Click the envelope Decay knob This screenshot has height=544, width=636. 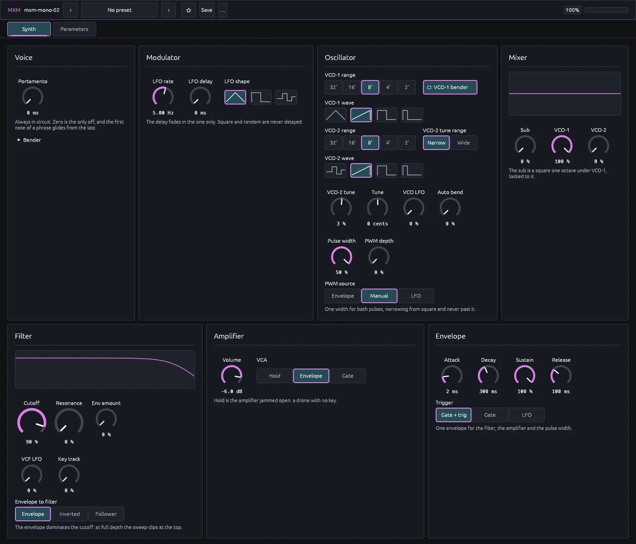488,375
